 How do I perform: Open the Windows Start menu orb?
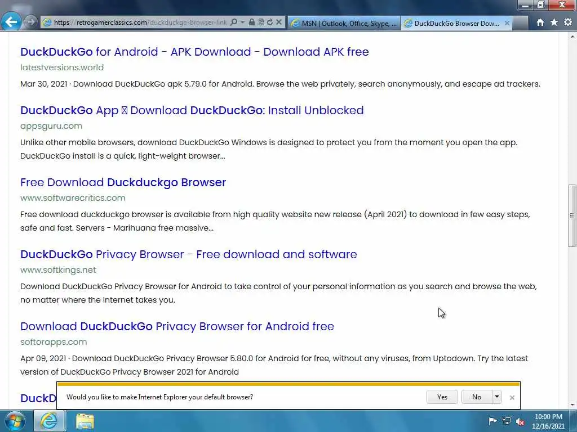coord(14,421)
